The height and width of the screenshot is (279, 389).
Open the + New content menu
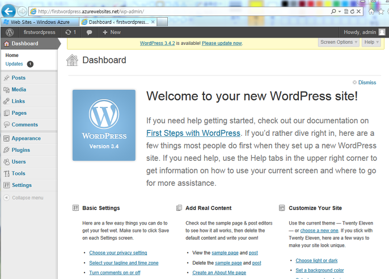point(112,32)
